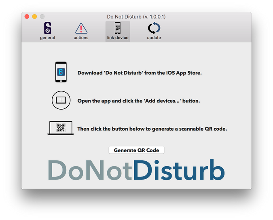Click the circled laptop plus icon
Screen dimensions: 273x220
(61, 101)
